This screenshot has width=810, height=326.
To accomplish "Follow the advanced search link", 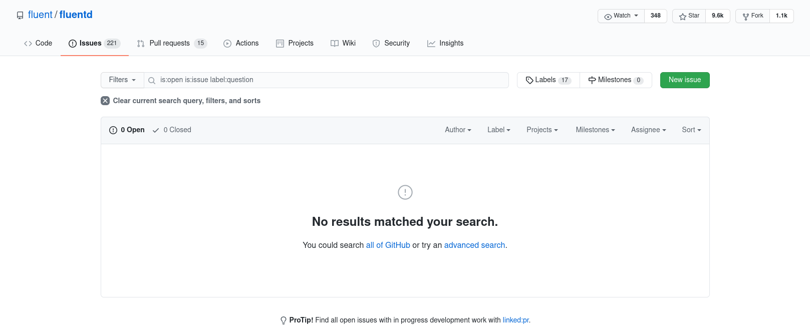I will (x=474, y=245).
